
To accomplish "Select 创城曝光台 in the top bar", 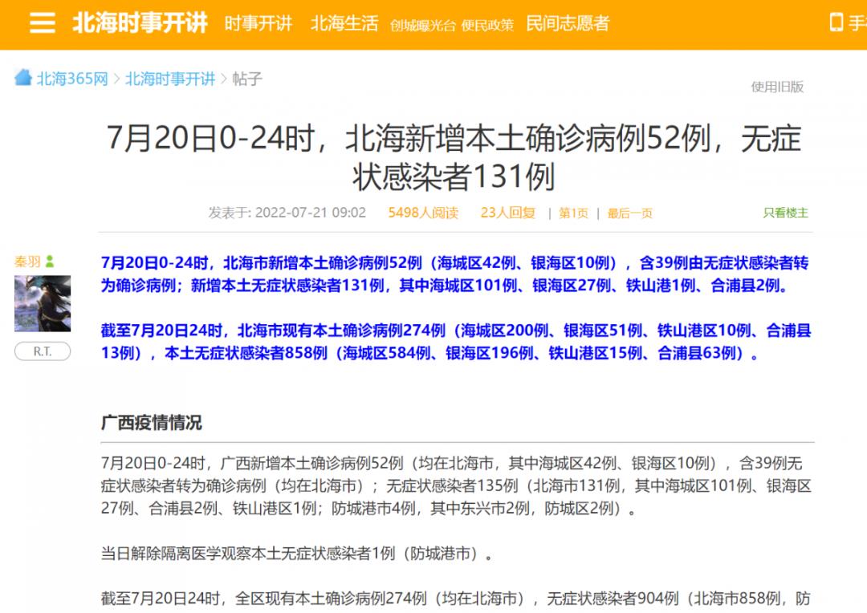I will pyautogui.click(x=423, y=25).
